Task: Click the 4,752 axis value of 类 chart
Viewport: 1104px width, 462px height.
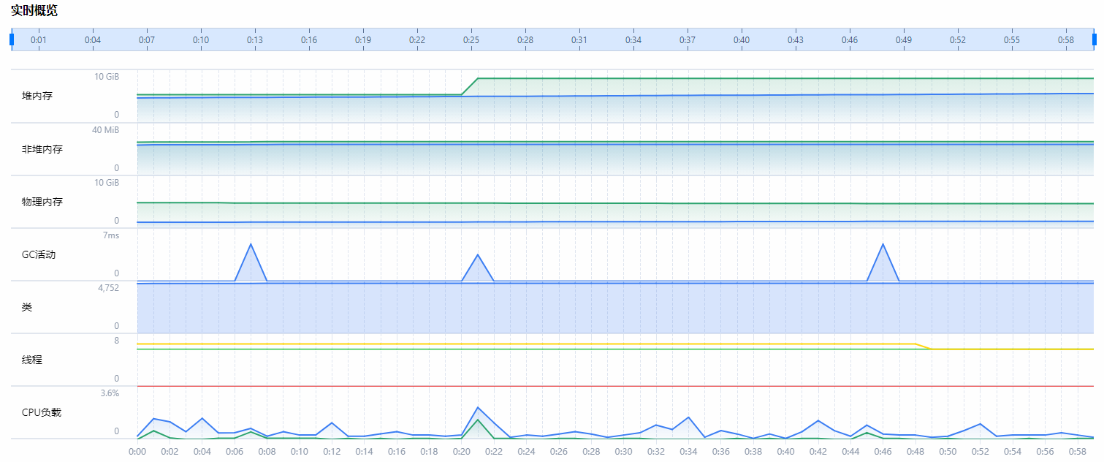Action: coord(108,288)
